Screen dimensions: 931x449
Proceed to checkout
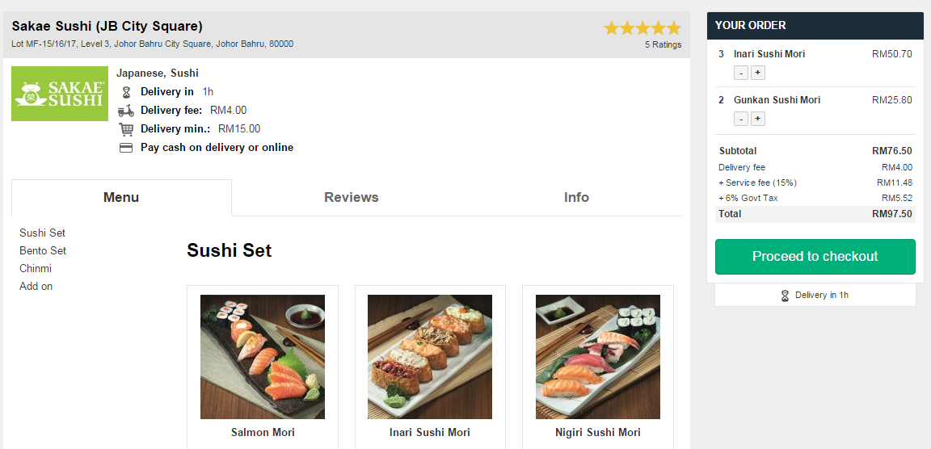(x=815, y=257)
